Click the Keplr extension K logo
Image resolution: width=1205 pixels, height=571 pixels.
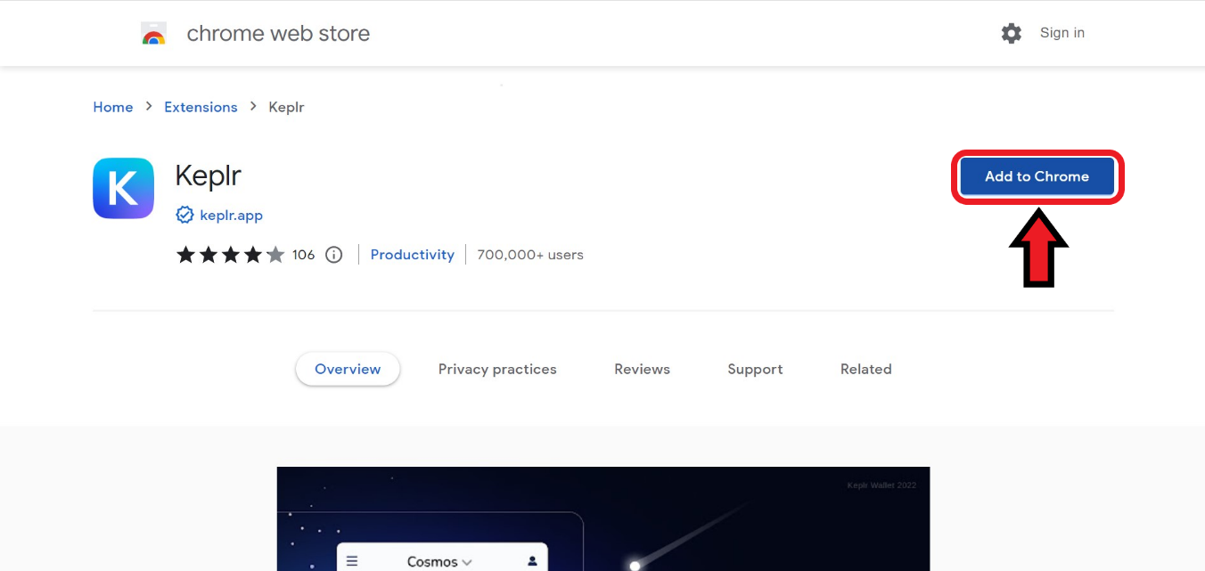pyautogui.click(x=123, y=188)
